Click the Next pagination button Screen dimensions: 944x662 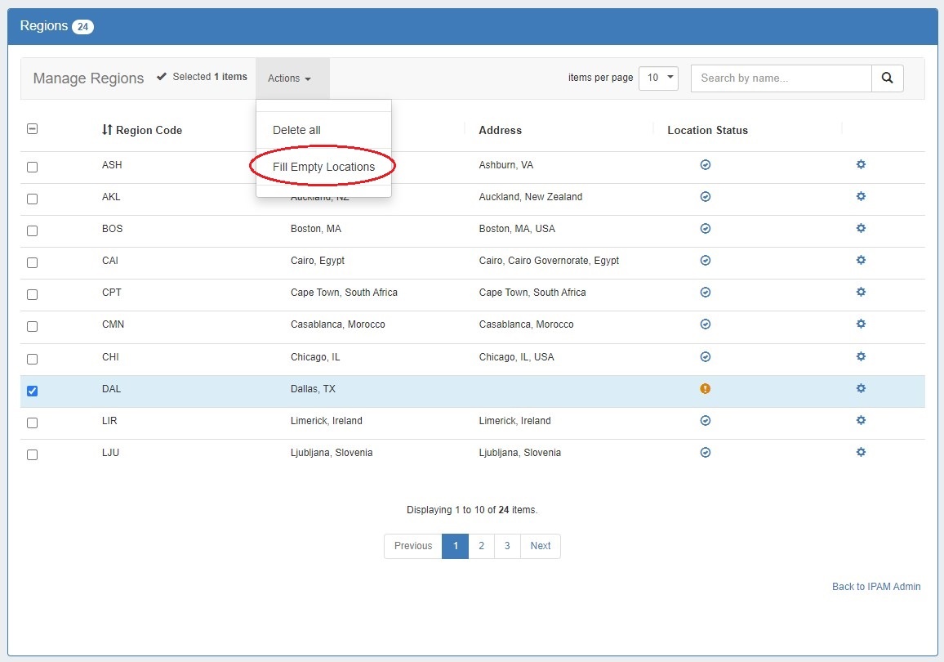(x=541, y=546)
